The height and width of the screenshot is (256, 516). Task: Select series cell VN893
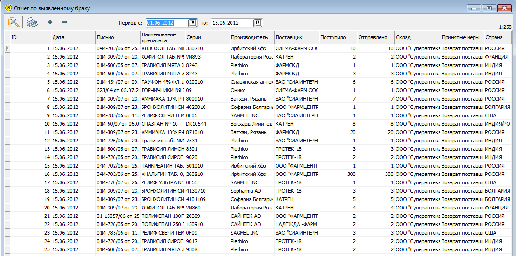(x=208, y=57)
